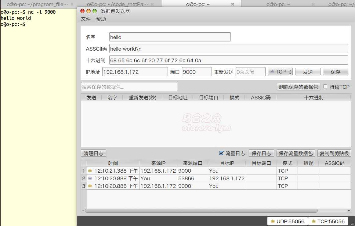Click the 目标端口 column header in saved packets
The width and height of the screenshot is (355, 226).
208,98
